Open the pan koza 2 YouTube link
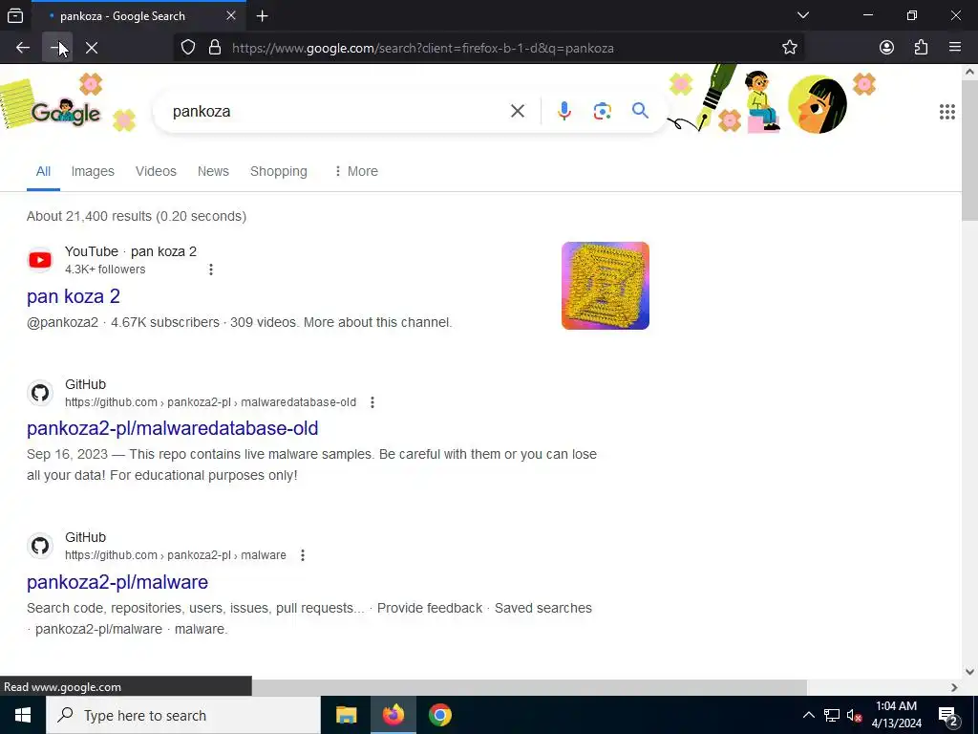The image size is (978, 734). pyautogui.click(x=74, y=296)
